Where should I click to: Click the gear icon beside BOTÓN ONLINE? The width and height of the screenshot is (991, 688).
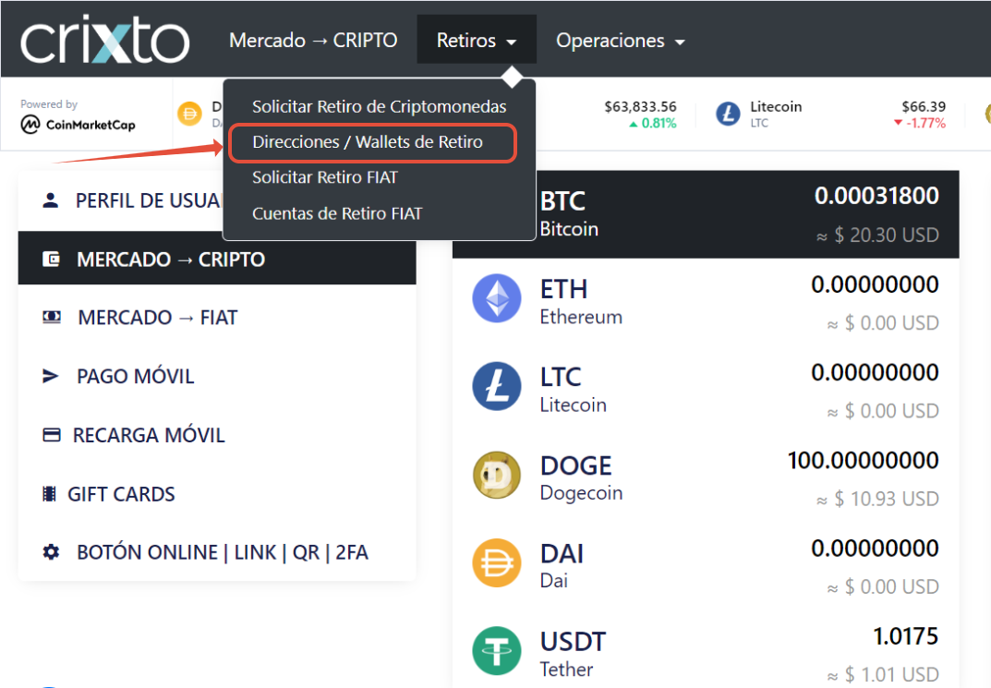(51, 552)
